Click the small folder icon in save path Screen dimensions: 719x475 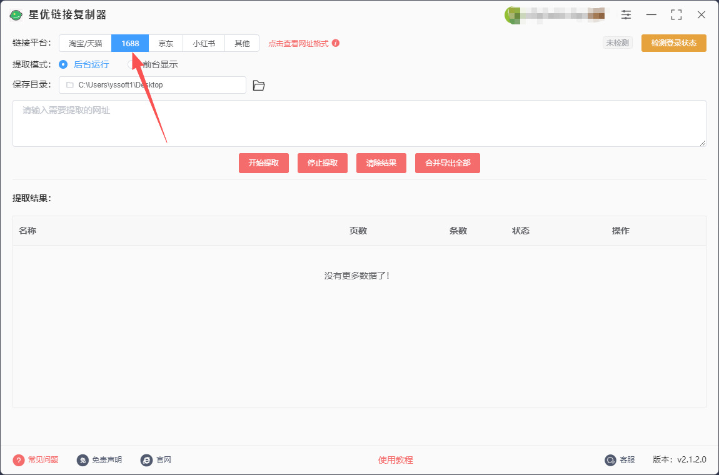tap(69, 85)
